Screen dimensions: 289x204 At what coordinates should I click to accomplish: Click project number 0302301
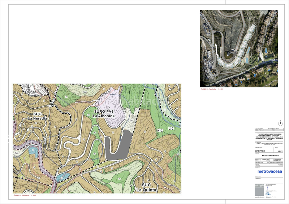click(260, 151)
